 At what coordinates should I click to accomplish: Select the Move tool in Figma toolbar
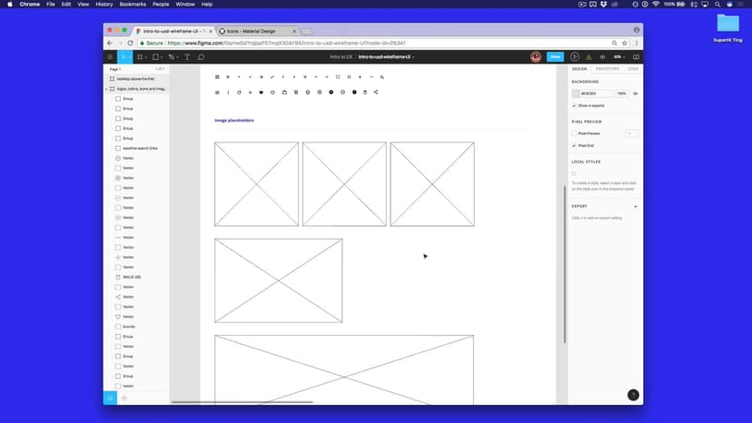[124, 57]
